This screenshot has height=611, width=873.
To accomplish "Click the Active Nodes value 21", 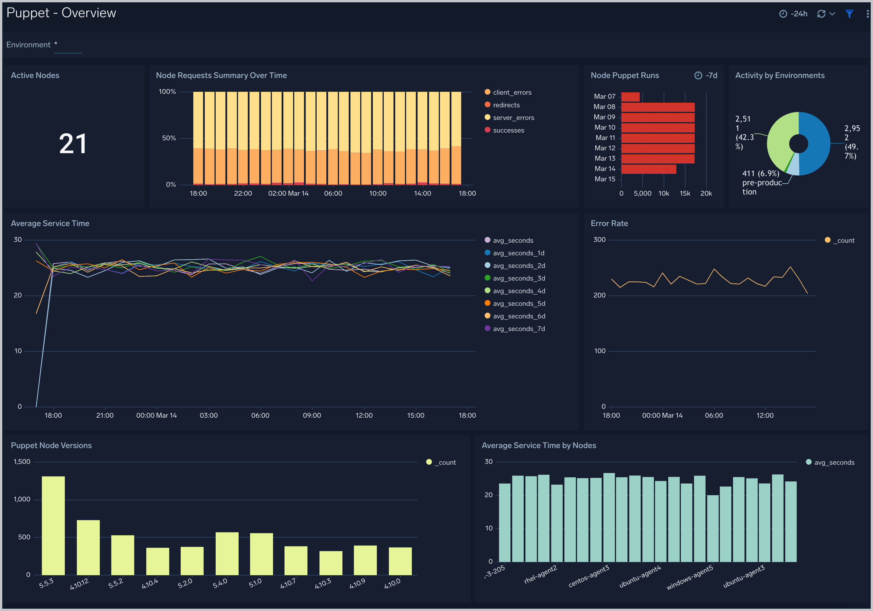I will pos(73,144).
